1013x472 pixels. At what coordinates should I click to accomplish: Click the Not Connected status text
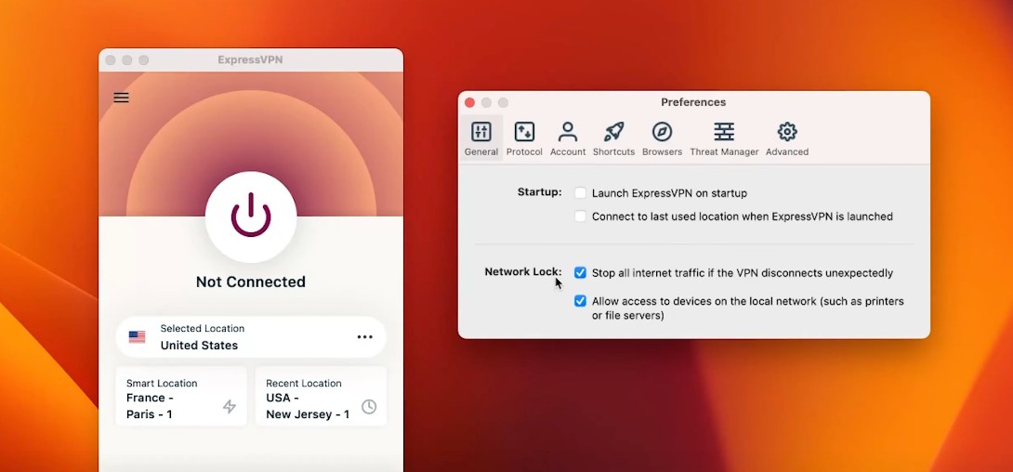click(251, 282)
